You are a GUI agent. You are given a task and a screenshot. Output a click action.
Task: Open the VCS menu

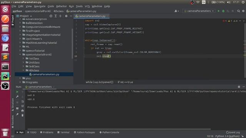point(87,6)
